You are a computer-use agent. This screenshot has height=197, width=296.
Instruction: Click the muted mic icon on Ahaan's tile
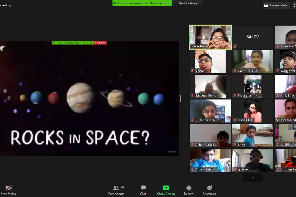192,71
